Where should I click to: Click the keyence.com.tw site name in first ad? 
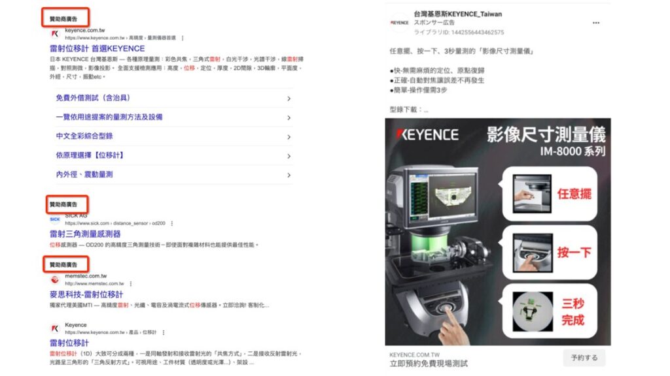tap(84, 30)
